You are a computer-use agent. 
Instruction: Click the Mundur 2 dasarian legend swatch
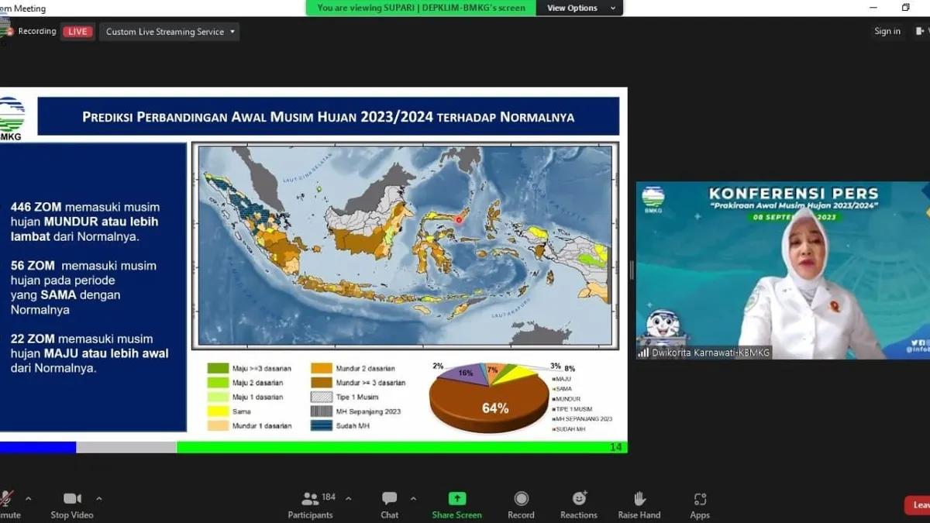322,368
